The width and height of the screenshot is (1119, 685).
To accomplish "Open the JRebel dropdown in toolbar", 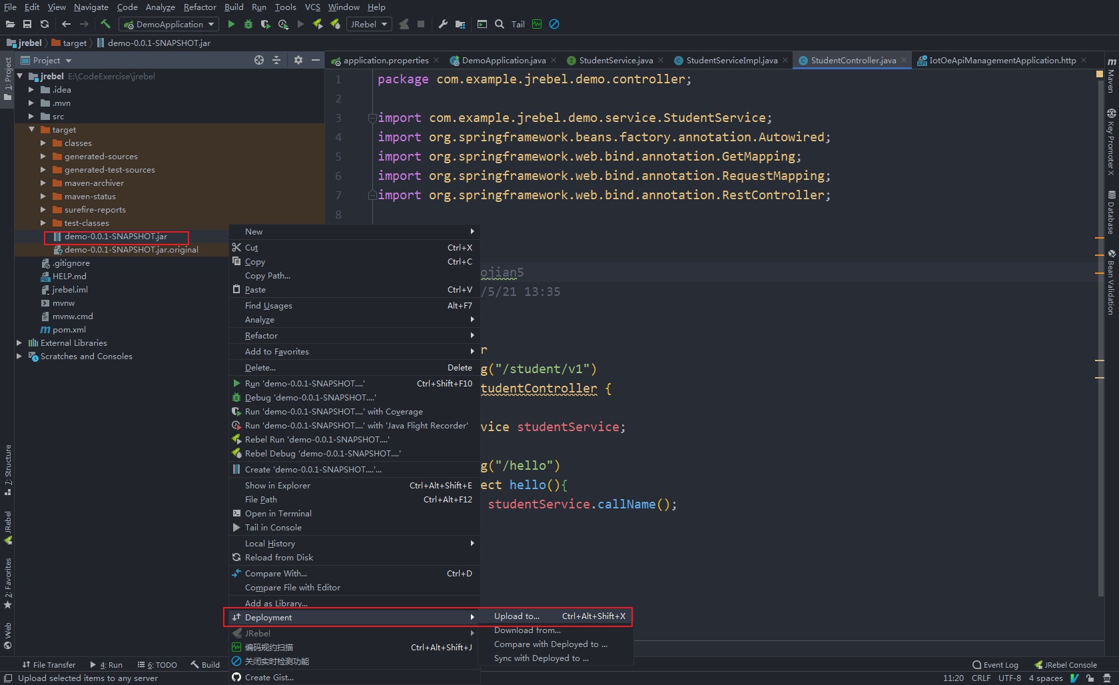I will [x=370, y=24].
